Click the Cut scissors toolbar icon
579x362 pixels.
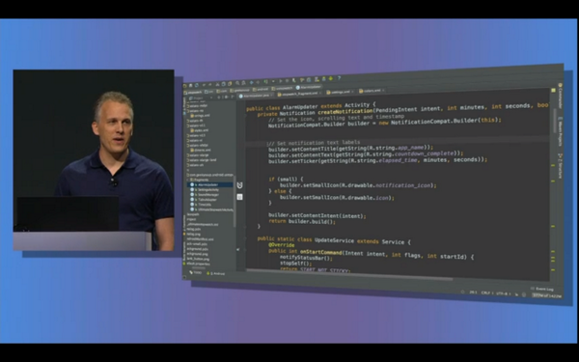pos(217,84)
